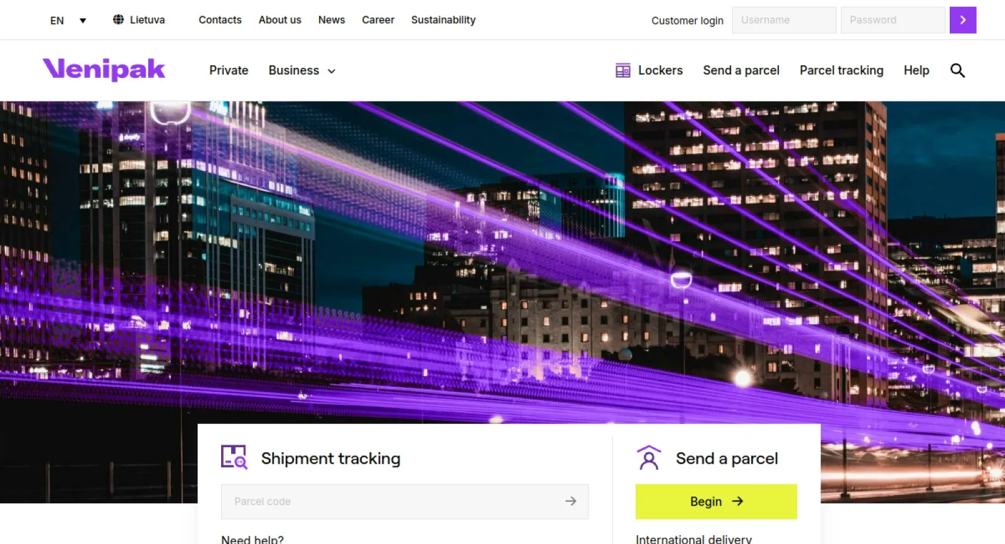Viewport: 1005px width, 544px height.
Task: Click the Shipment tracking parcel icon
Action: 234,457
